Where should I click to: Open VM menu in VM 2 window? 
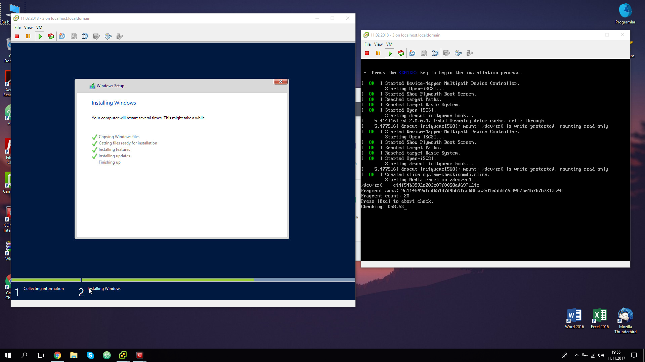tap(39, 27)
